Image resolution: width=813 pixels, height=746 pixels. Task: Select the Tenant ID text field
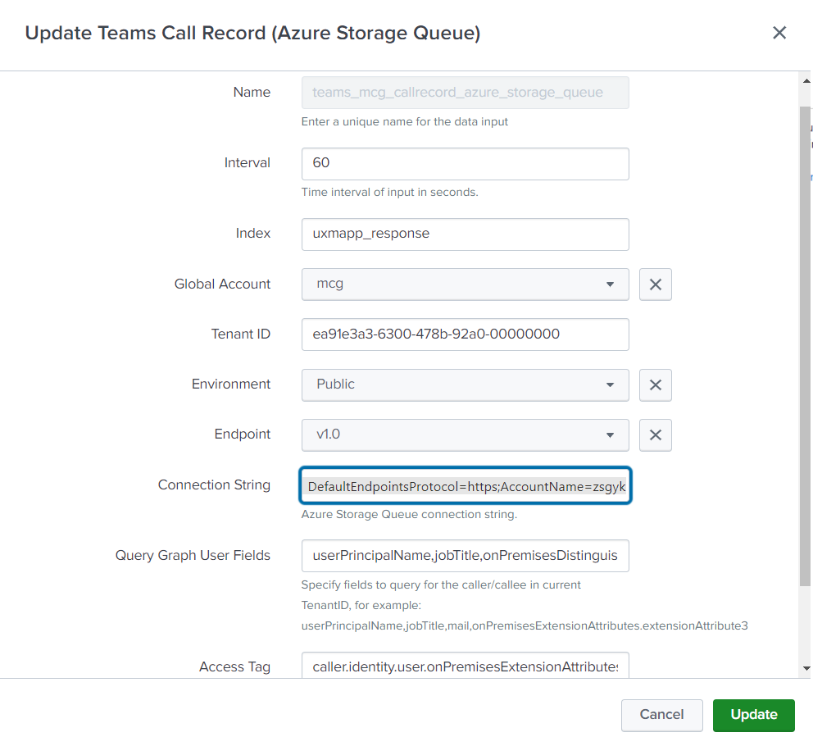pyautogui.click(x=465, y=334)
